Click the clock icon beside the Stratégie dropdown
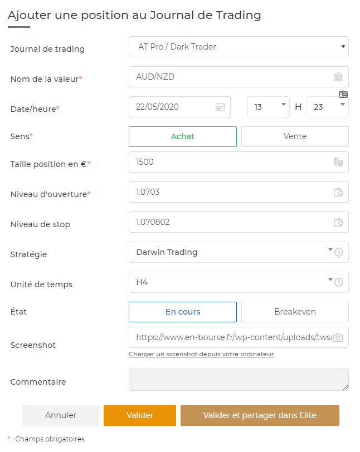360x452 pixels. 339,252
